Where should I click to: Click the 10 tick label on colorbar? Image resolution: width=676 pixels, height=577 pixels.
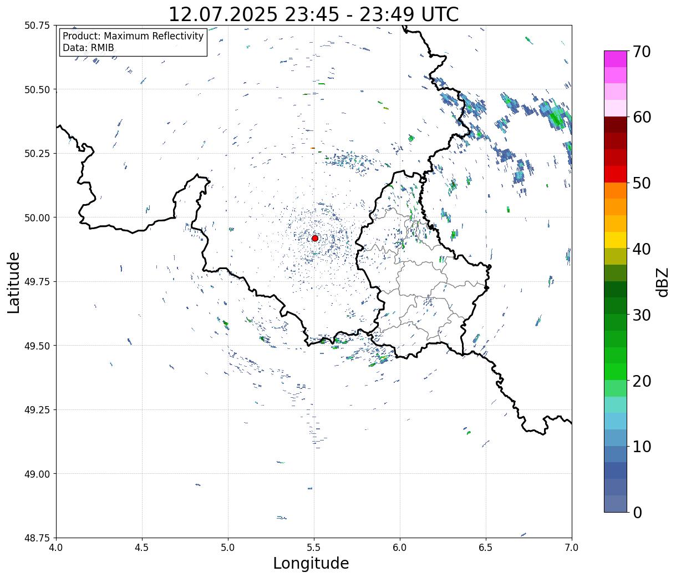[x=642, y=447]
